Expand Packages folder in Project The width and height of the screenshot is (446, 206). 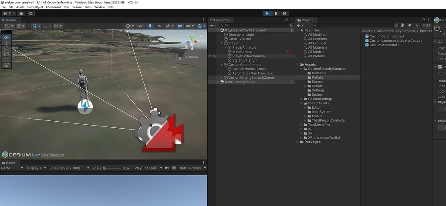pyautogui.click(x=298, y=142)
